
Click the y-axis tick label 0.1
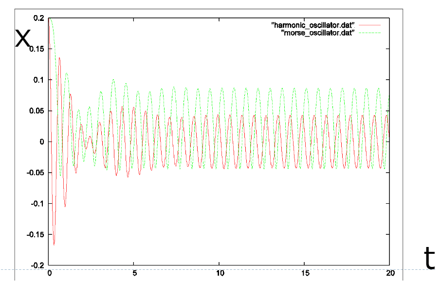pyautogui.click(x=39, y=80)
